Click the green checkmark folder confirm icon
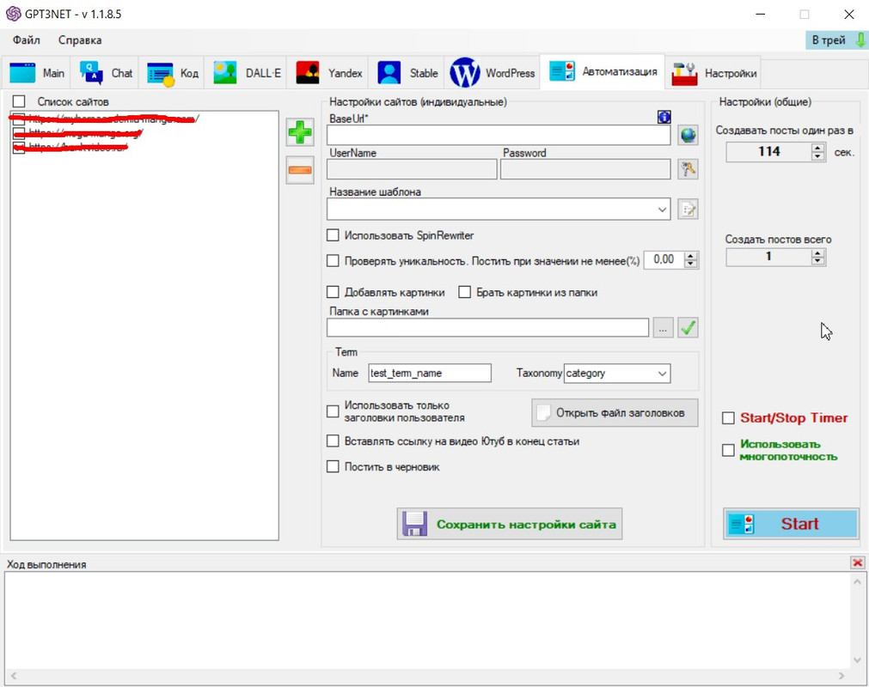The width and height of the screenshot is (869, 687). [687, 327]
